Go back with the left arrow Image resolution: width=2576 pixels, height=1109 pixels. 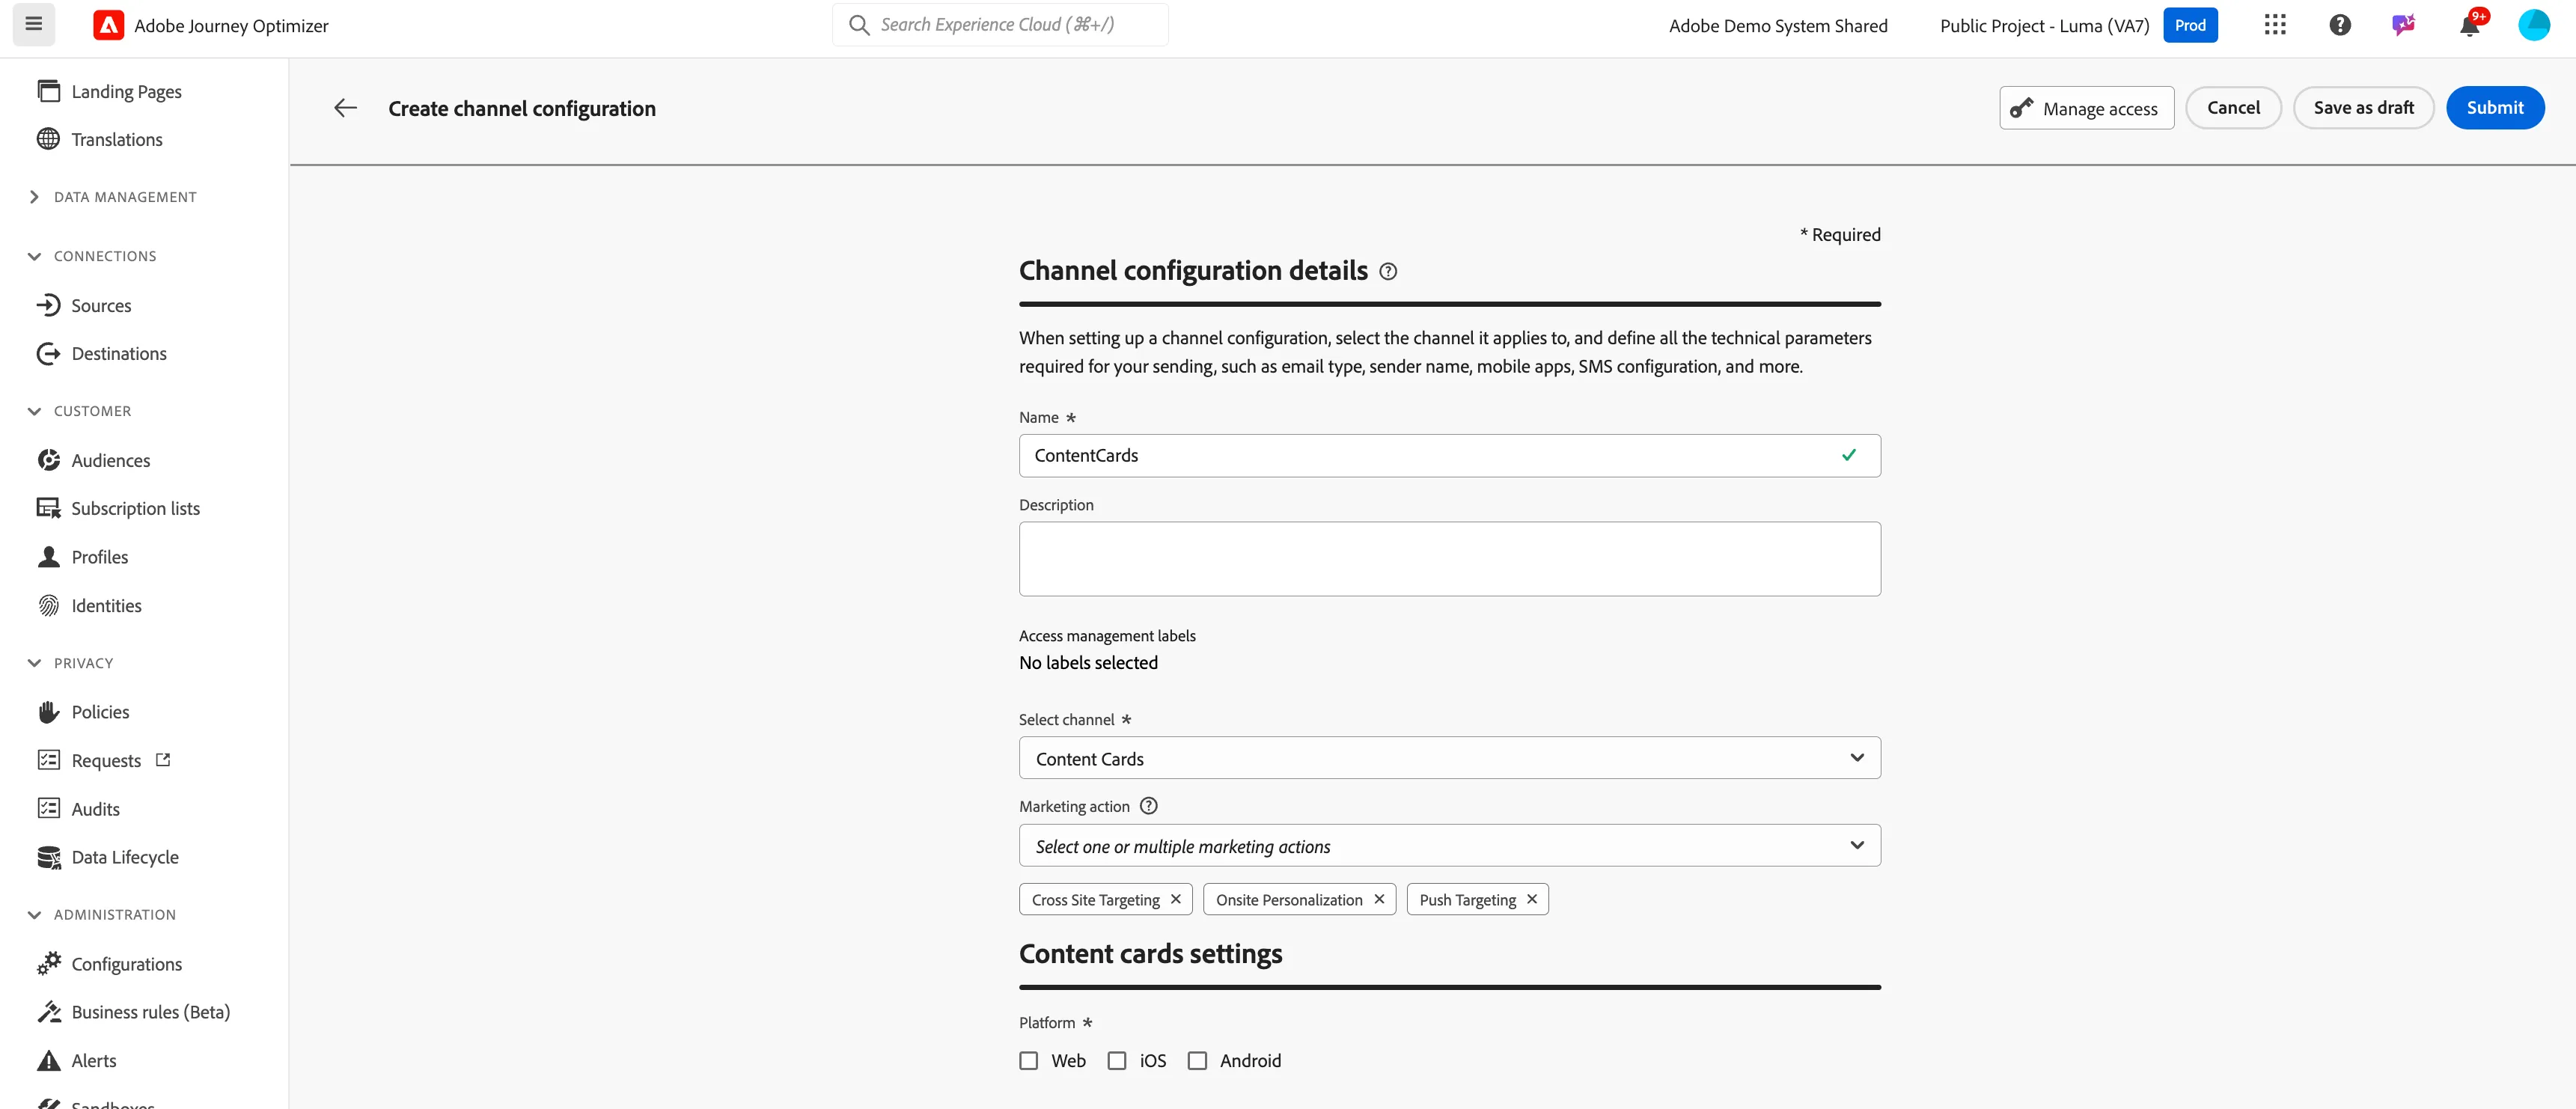(x=345, y=108)
